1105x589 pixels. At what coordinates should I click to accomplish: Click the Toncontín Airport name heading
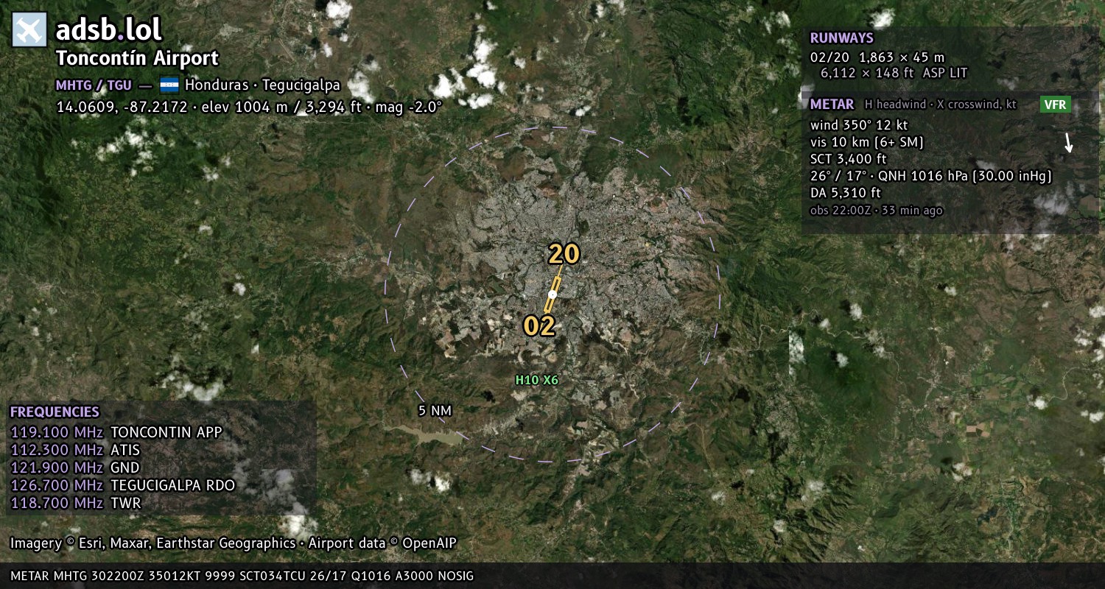(x=138, y=59)
